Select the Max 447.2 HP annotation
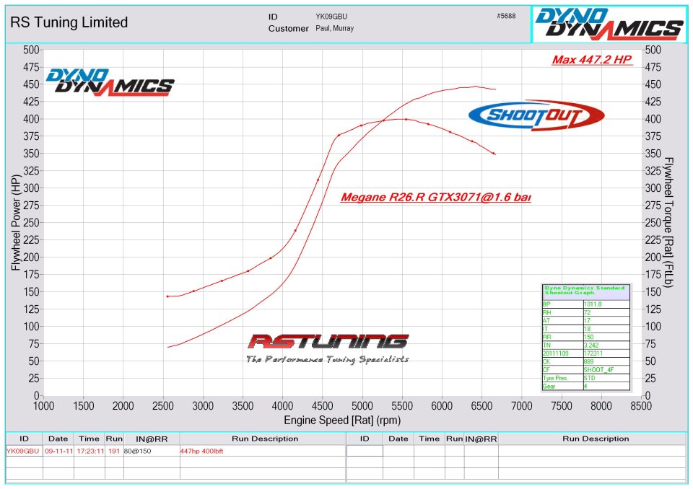The width and height of the screenshot is (693, 489). (x=592, y=60)
